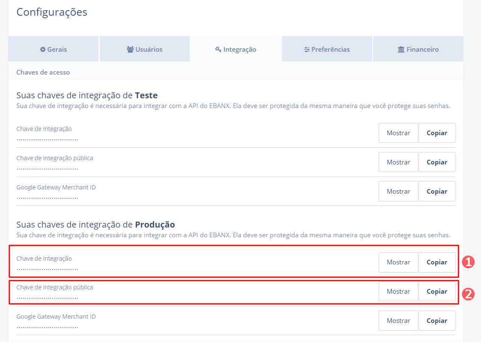Show the Produção Chave de integração
Viewport: 481px width, 342px height.
coord(398,262)
